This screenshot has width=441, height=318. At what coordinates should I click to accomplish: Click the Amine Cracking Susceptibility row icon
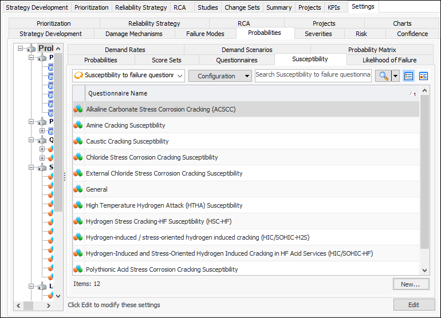click(x=78, y=125)
